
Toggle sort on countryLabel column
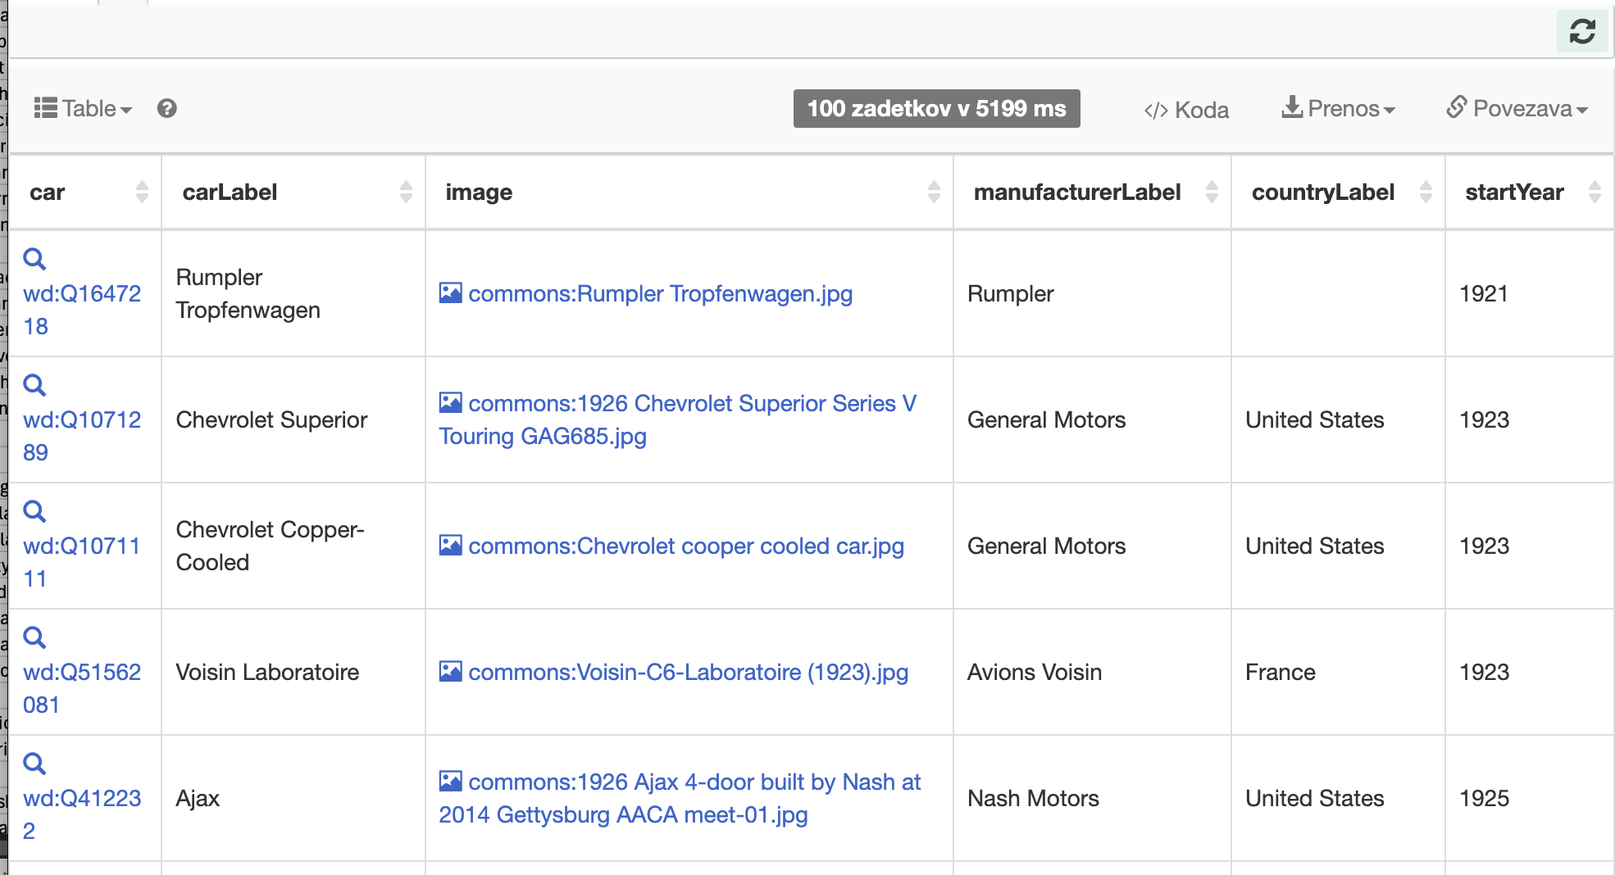(x=1426, y=192)
